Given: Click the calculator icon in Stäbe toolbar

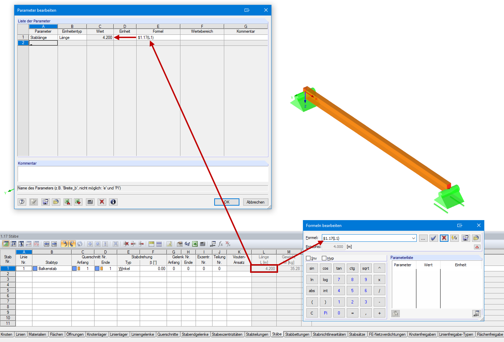Looking at the screenshot, I should 202,244.
